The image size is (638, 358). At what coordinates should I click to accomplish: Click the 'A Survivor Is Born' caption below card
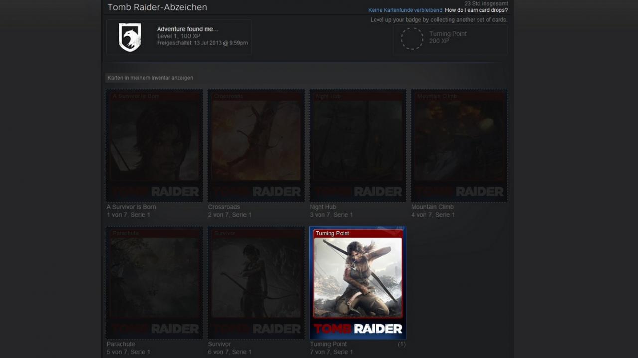click(131, 207)
